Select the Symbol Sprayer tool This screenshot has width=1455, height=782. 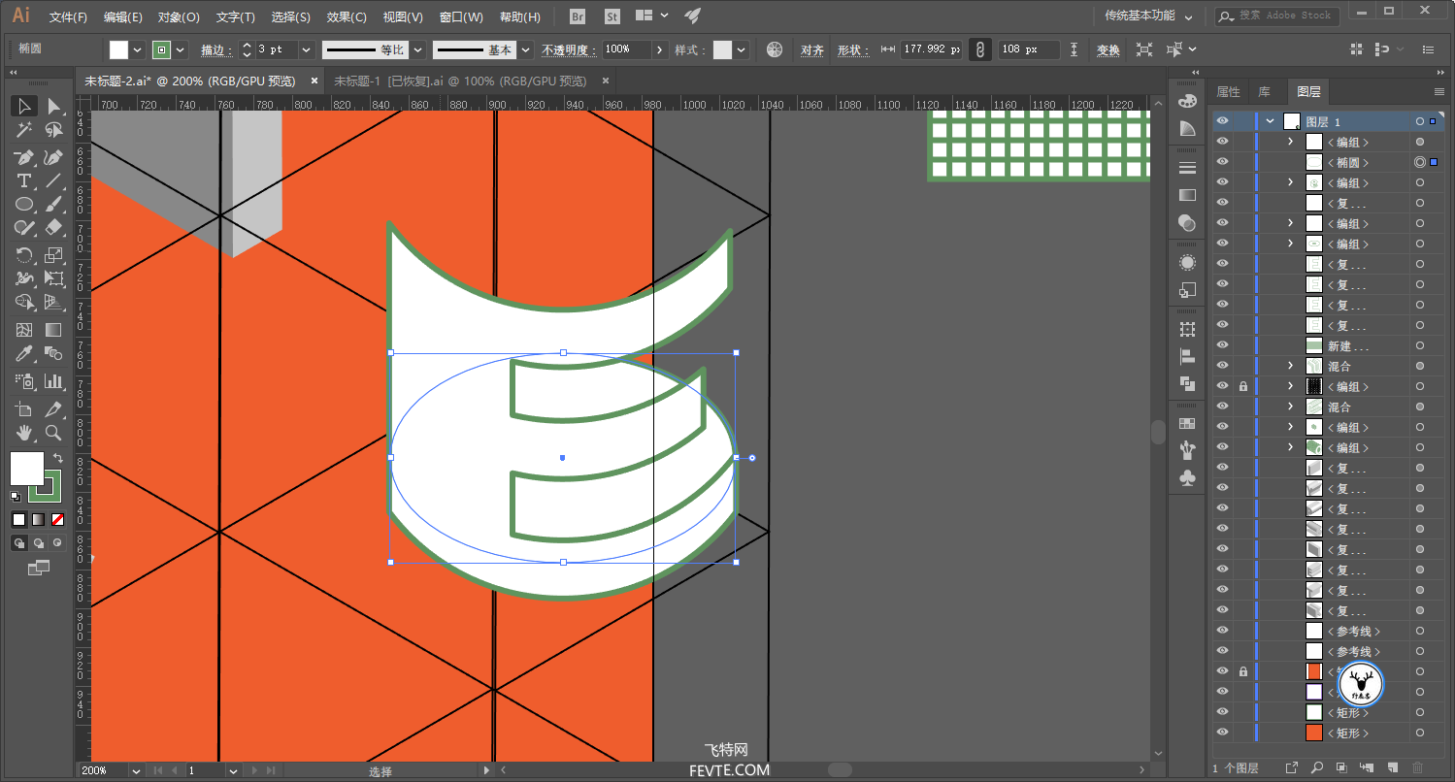(24, 381)
